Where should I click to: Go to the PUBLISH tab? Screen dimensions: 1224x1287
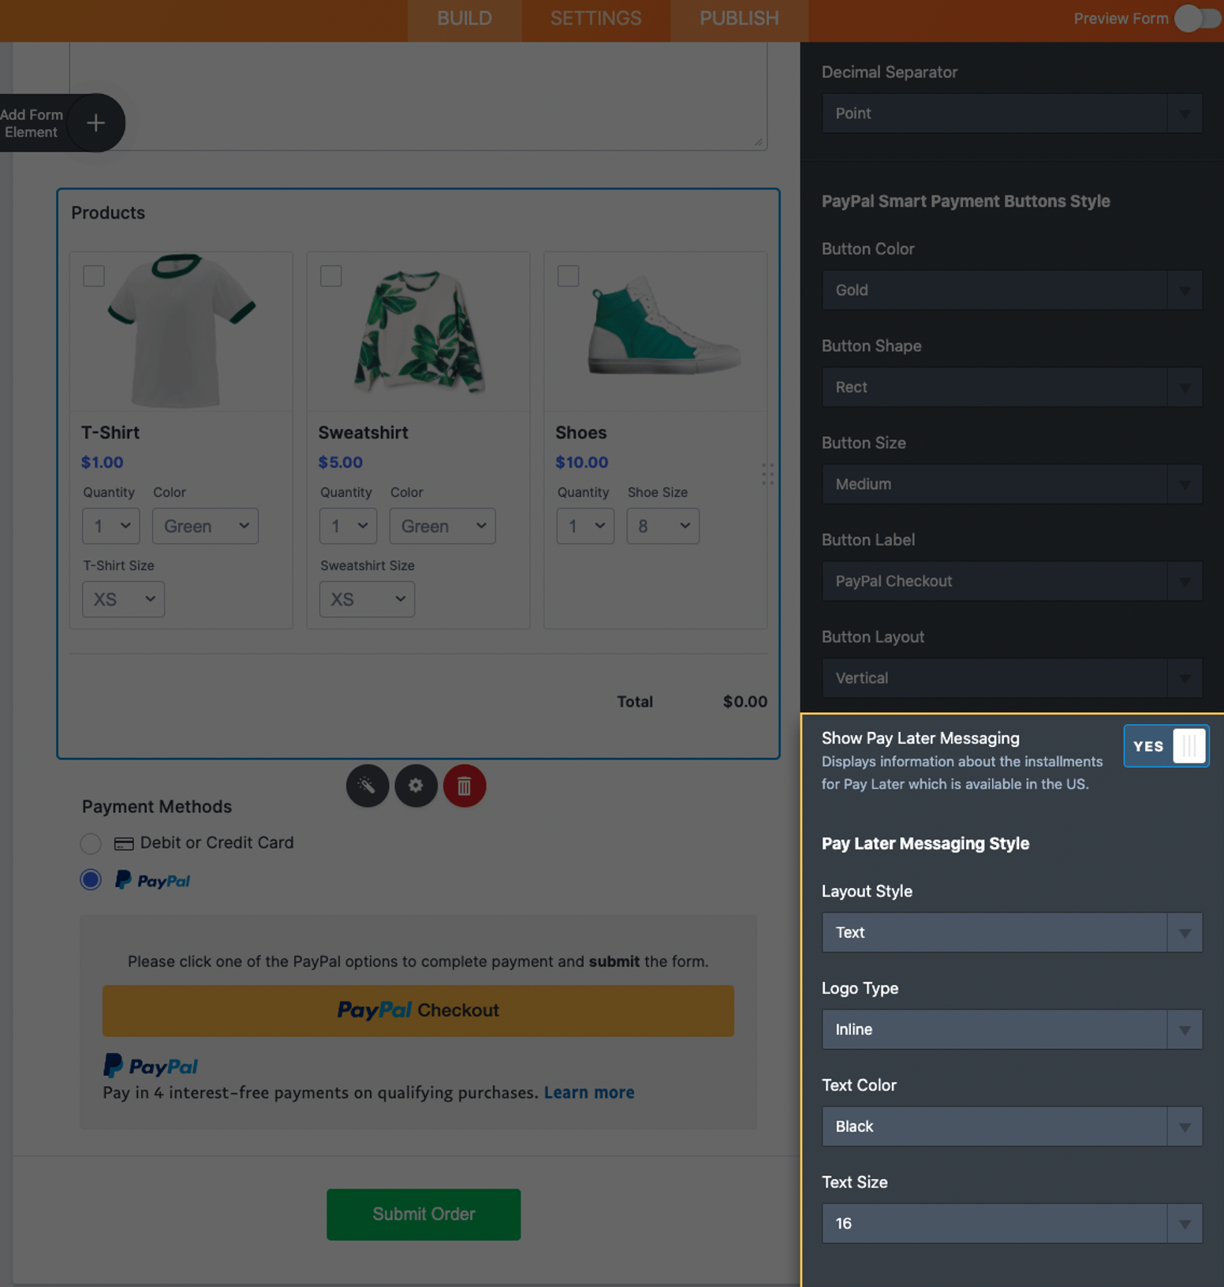pos(739,18)
